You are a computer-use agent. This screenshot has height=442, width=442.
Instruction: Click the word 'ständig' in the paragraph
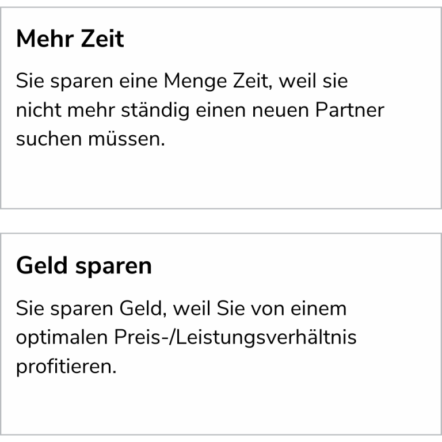[x=155, y=110]
